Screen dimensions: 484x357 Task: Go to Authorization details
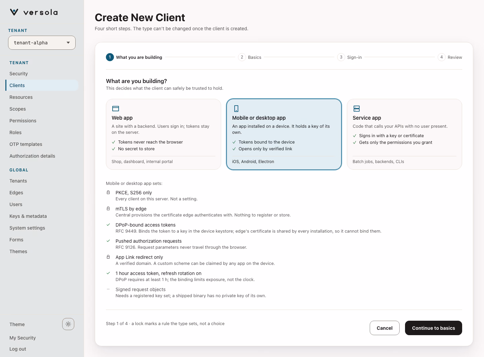click(42, 156)
